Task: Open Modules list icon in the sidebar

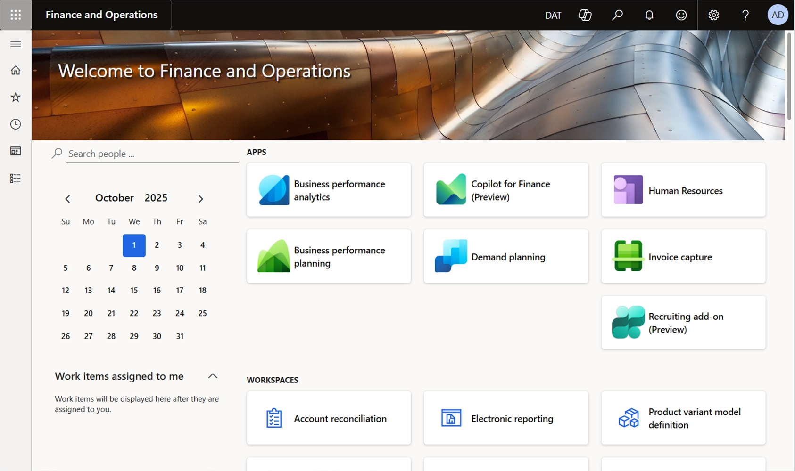Action: point(16,179)
